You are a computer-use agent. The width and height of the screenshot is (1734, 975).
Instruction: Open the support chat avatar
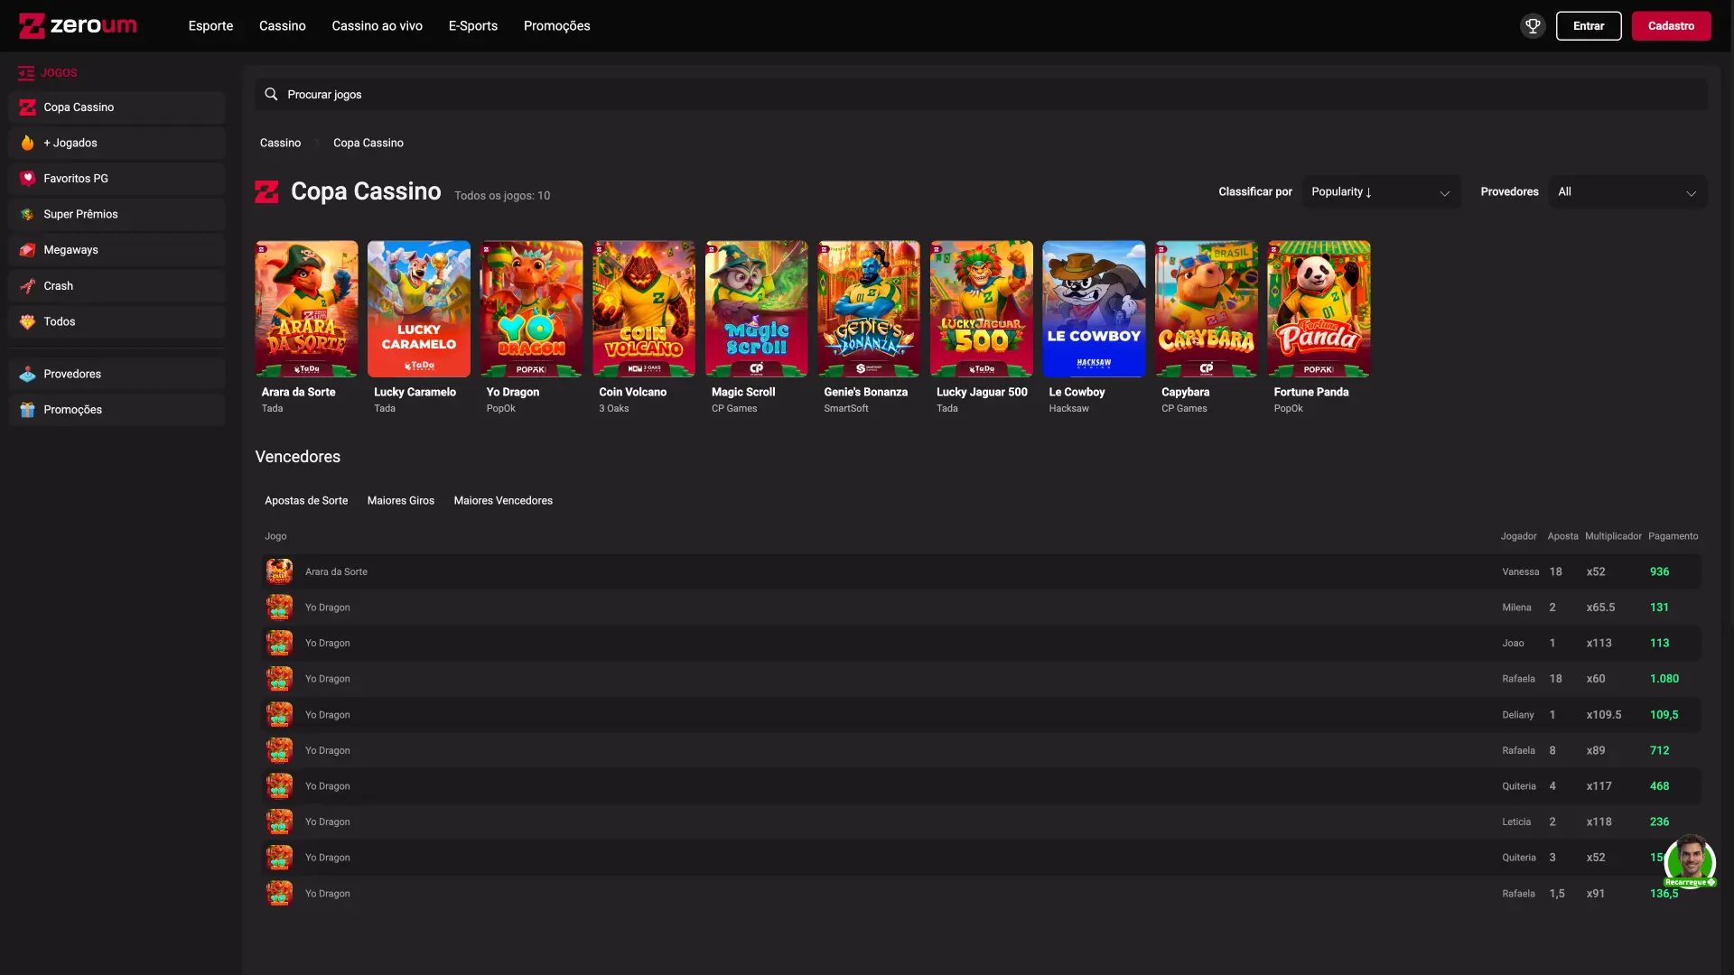pyautogui.click(x=1690, y=861)
